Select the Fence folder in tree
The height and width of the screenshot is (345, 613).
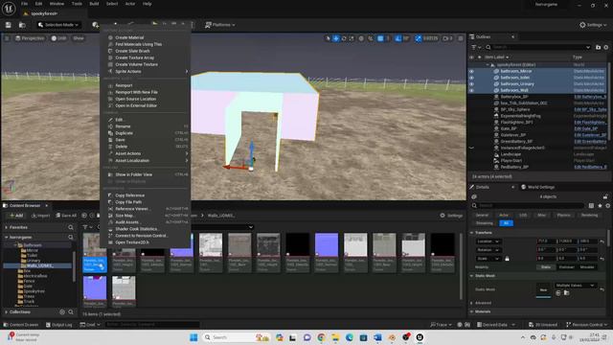[29, 281]
